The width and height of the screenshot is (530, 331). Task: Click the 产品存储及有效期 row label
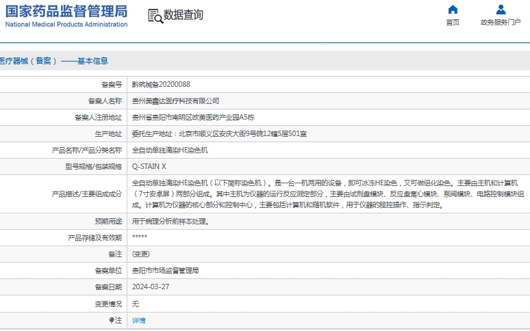(94, 238)
